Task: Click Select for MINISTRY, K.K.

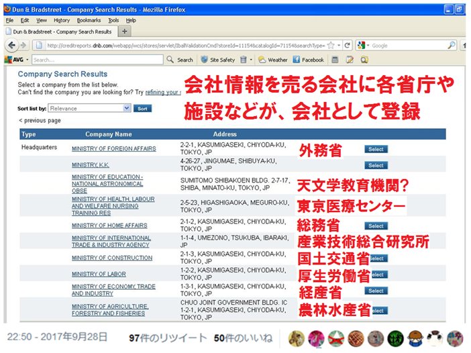Action: tap(376, 165)
